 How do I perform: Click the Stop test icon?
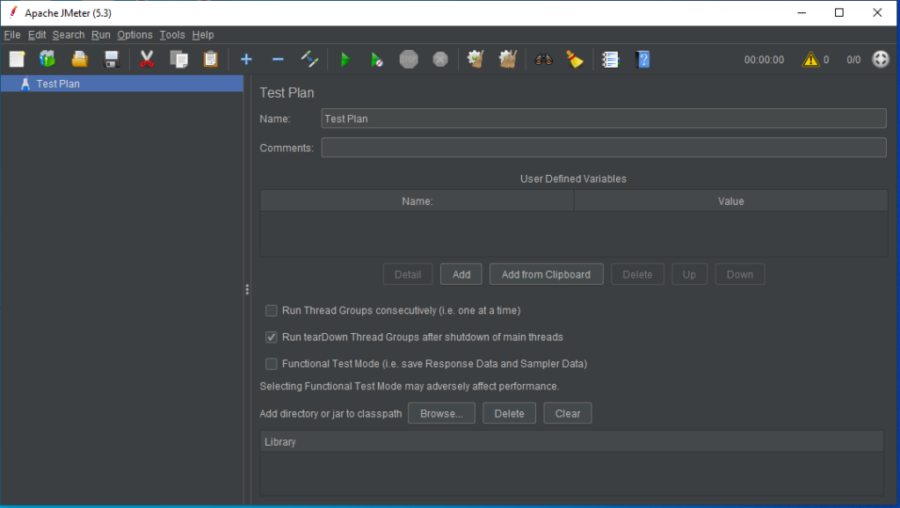[x=409, y=59]
